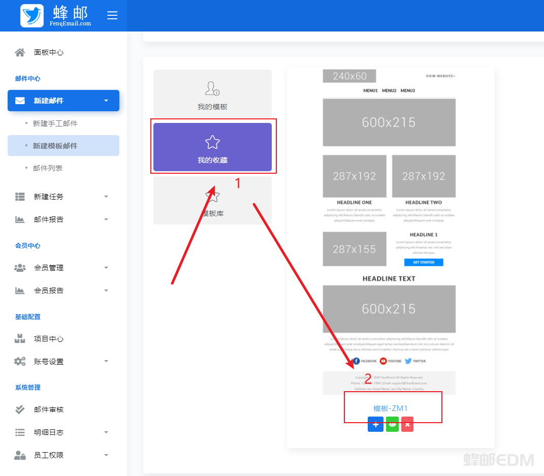Click the 会员报告 menu label
Screen dimensions: 544x476
[49, 291]
